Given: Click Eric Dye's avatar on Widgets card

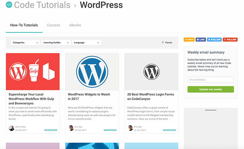Looking at the screenshot, I should click(71, 128).
